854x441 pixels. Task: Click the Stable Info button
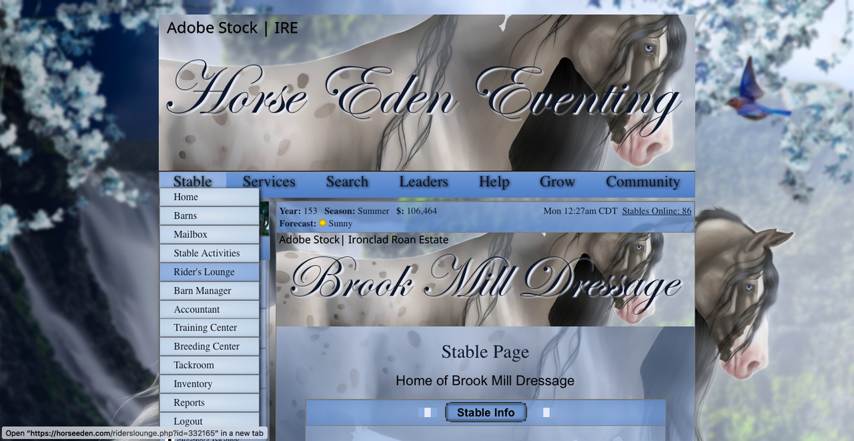(486, 412)
